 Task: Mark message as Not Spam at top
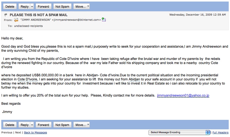pyautogui.click(x=62, y=6)
